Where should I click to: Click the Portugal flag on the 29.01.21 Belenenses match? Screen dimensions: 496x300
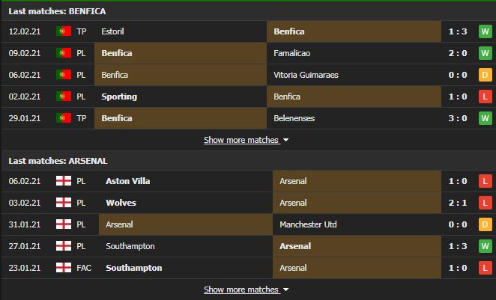tap(64, 118)
